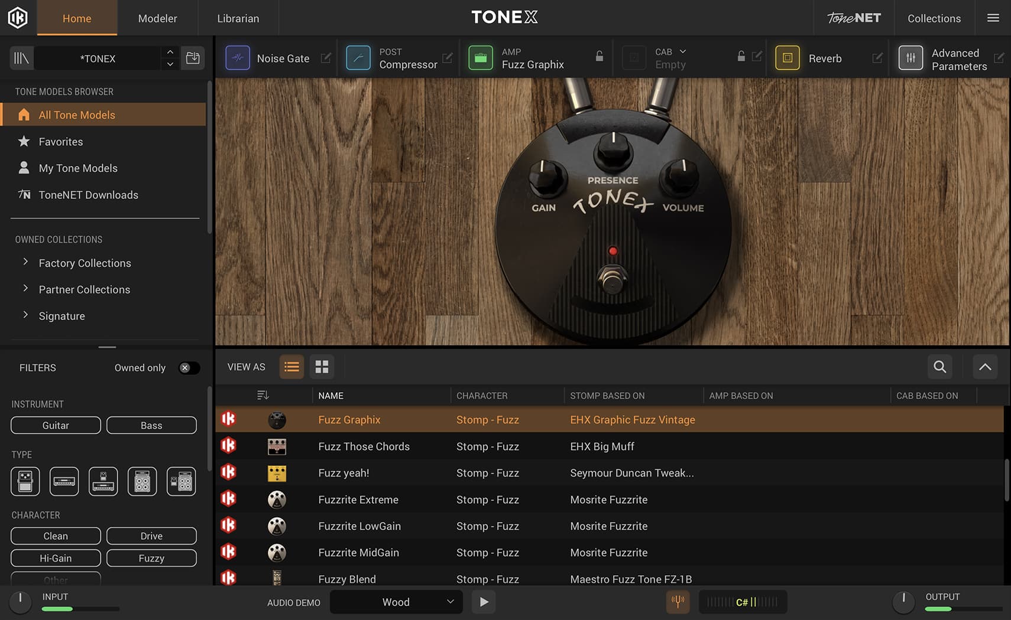Toggle the AMP lock icon
Screen dimensions: 1011x620
coord(599,57)
